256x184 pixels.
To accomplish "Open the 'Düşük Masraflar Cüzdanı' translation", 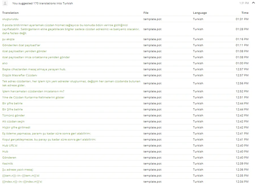I will pyautogui.click(x=19, y=75).
